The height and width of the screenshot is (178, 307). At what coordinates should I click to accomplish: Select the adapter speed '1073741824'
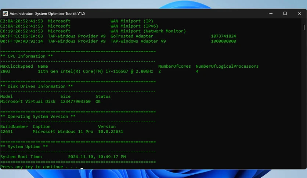click(x=223, y=36)
